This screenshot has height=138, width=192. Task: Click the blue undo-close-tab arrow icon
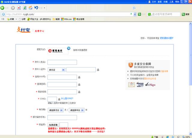click(x=36, y=8)
